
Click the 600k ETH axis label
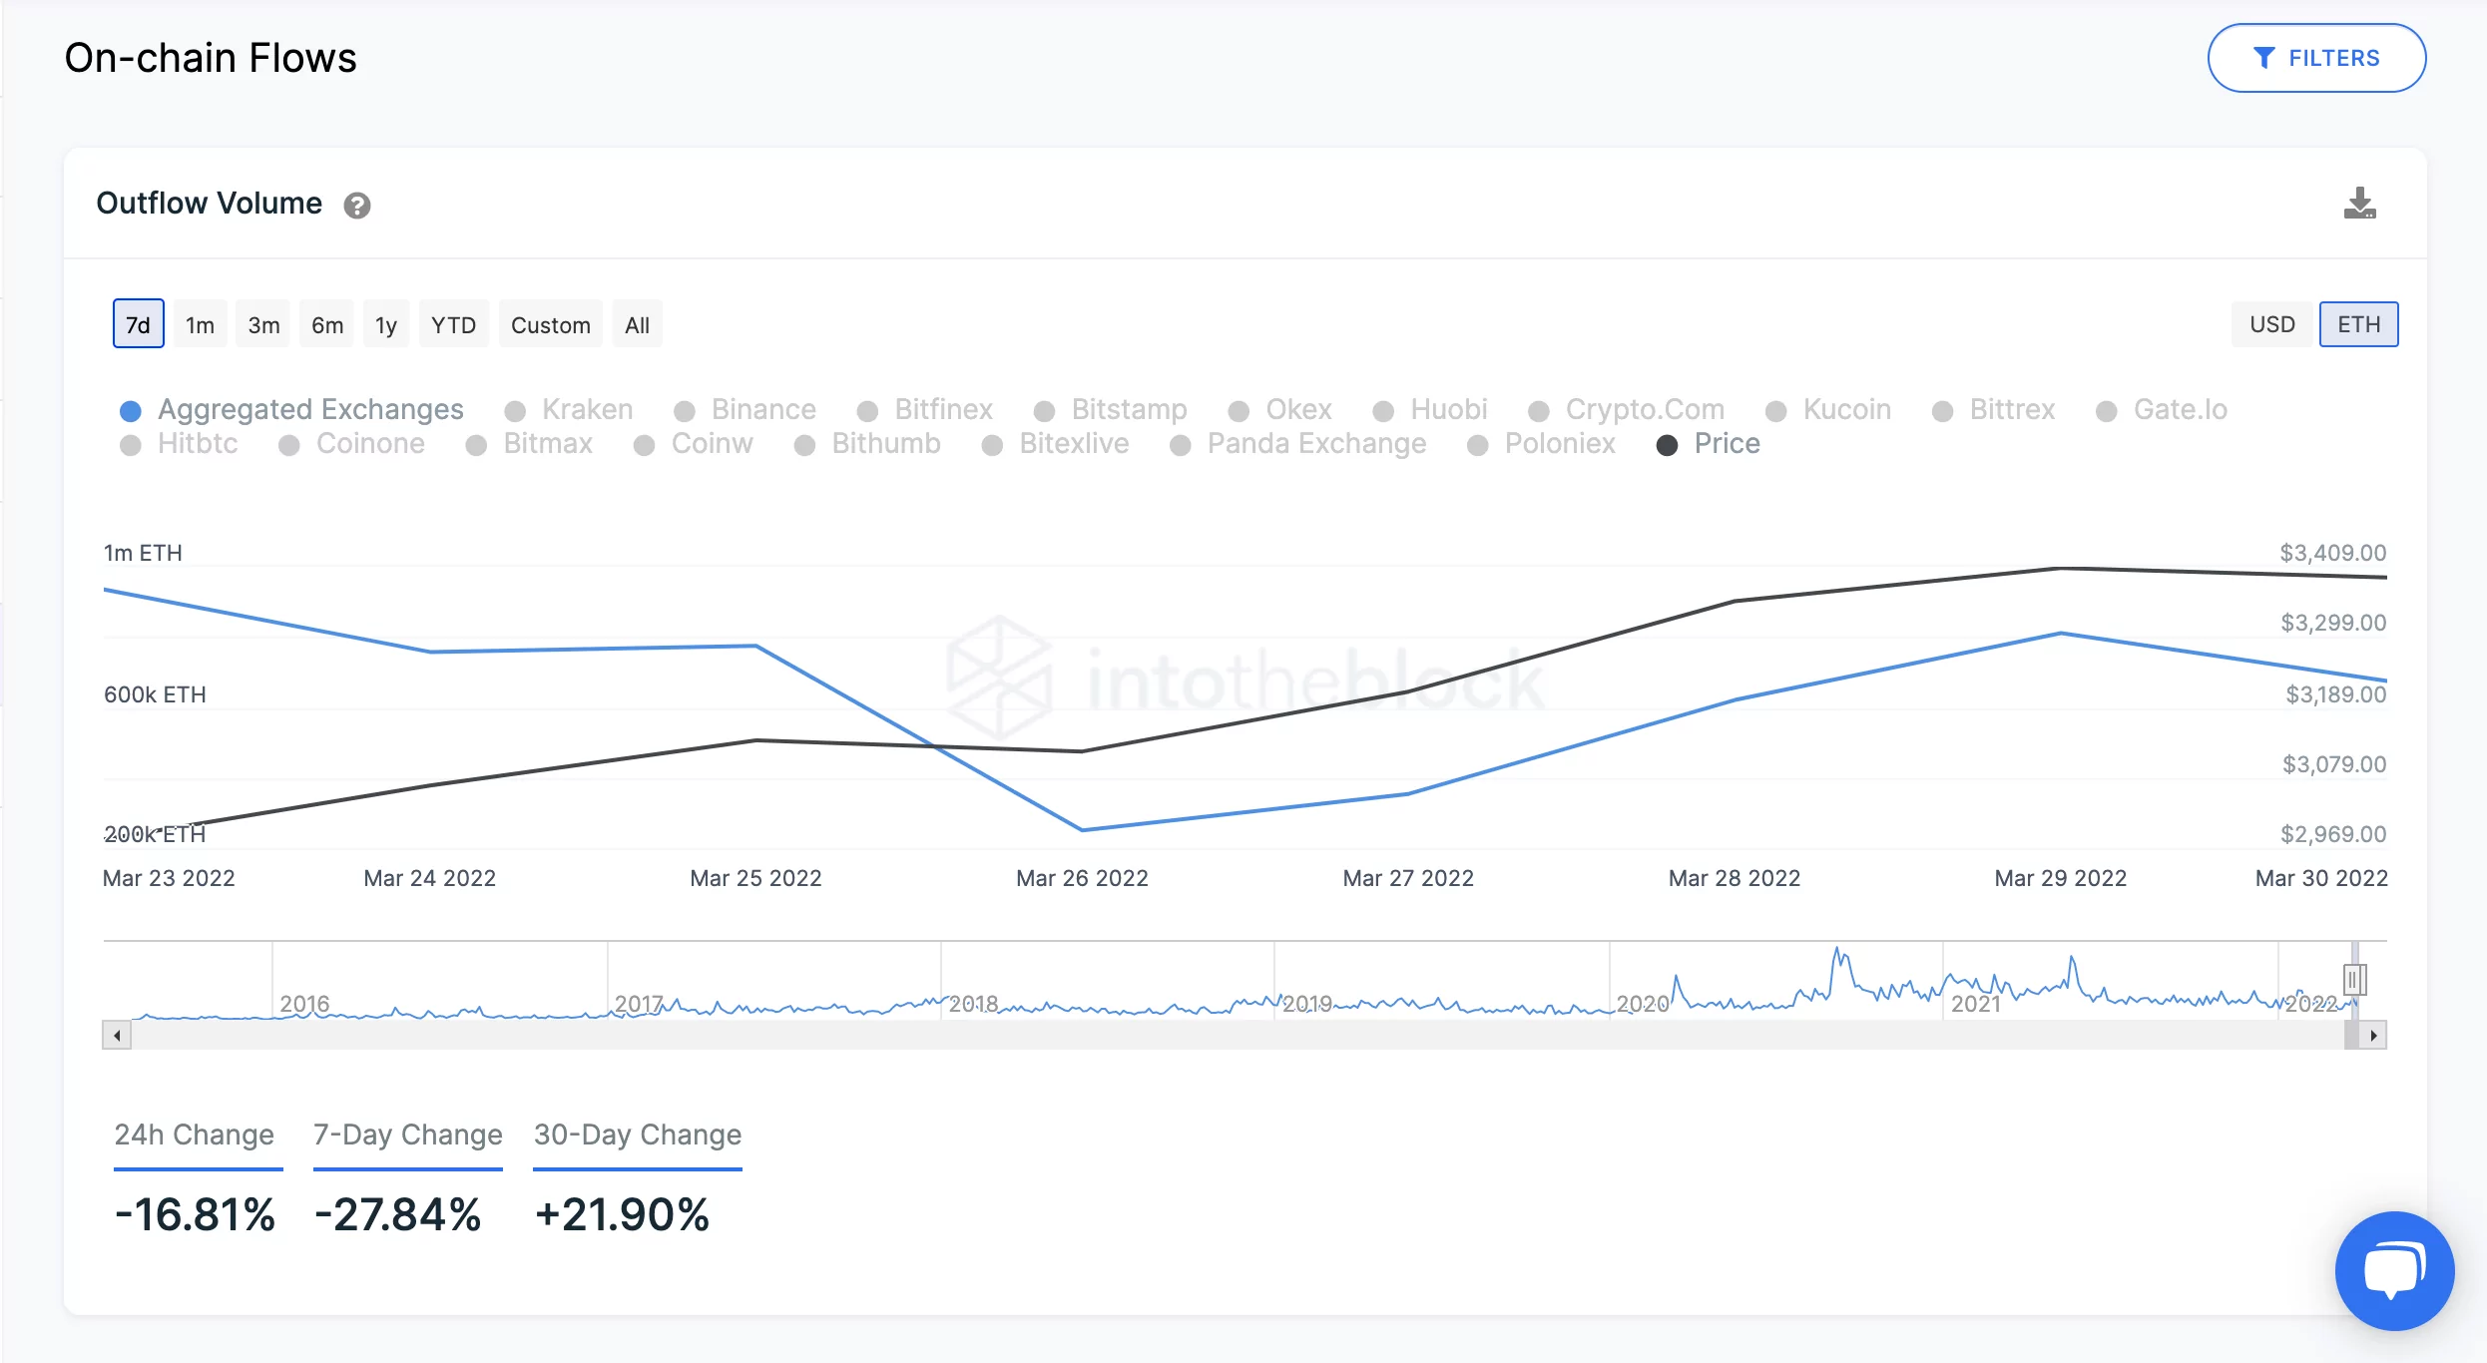tap(155, 694)
